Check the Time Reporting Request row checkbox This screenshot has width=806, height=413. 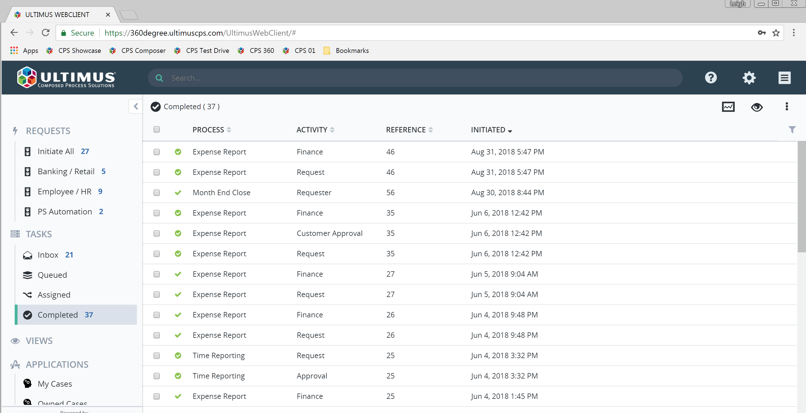coord(156,355)
